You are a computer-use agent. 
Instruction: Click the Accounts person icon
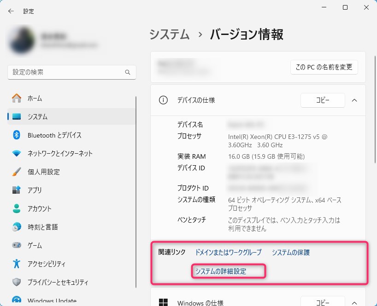click(17, 208)
